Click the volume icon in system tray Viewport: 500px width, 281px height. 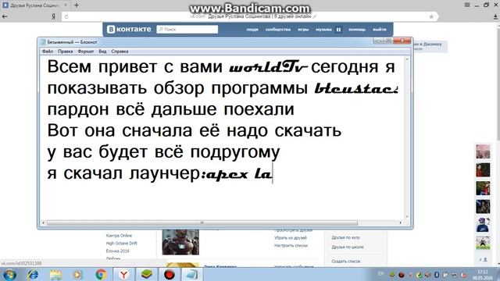(x=463, y=275)
